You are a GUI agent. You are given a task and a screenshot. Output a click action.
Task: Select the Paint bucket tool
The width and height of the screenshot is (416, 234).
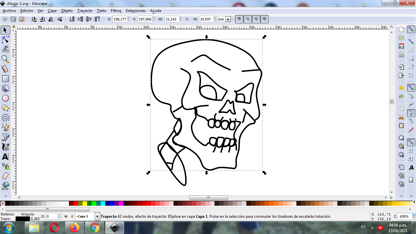(x=5, y=186)
